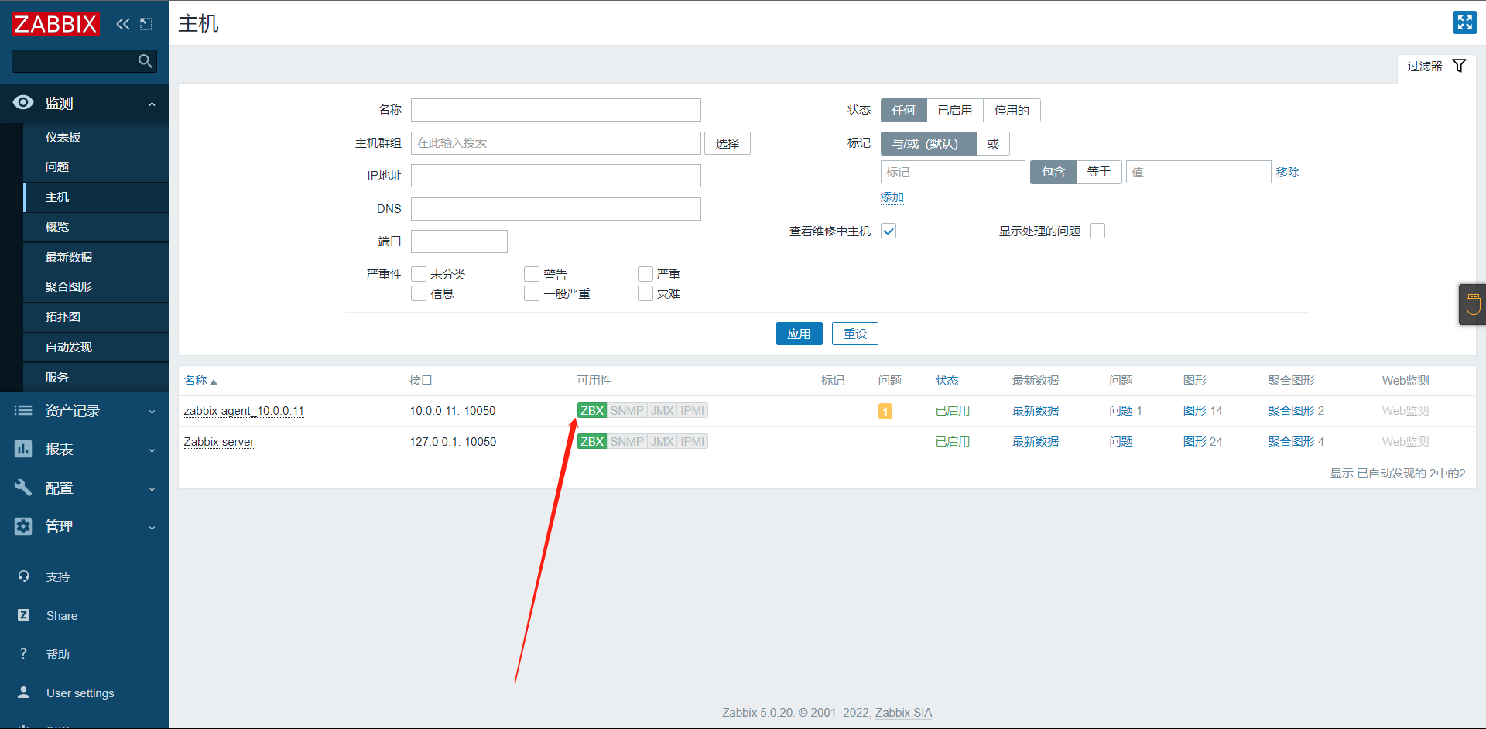Click the 选择 host group button
The image size is (1486, 729).
pos(728,143)
